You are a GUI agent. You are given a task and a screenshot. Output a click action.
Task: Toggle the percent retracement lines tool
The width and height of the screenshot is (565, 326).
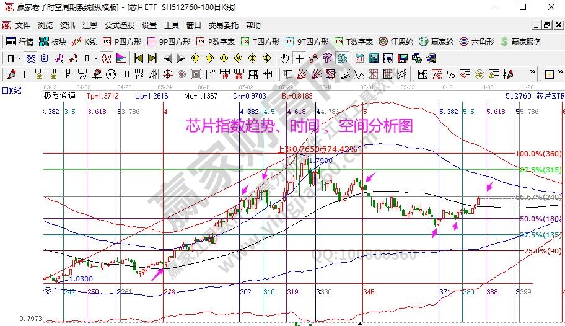[x=451, y=74]
